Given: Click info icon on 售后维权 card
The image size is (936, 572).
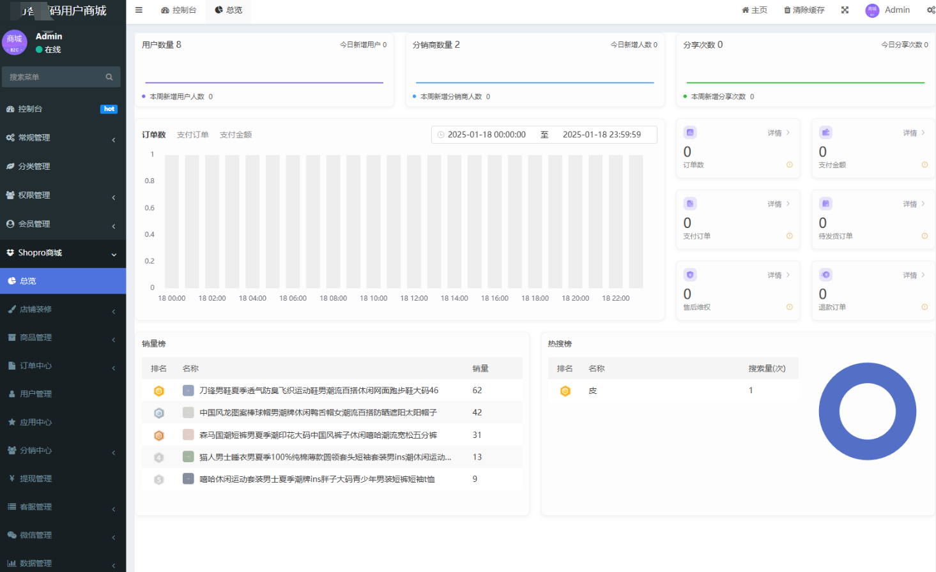Looking at the screenshot, I should pyautogui.click(x=790, y=307).
